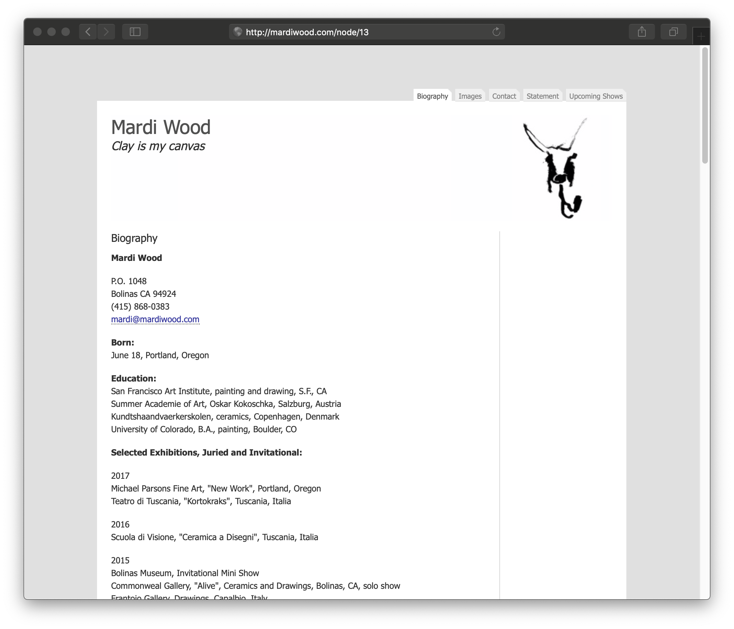Click 'Bolinas CA 94924' address line

pyautogui.click(x=144, y=294)
